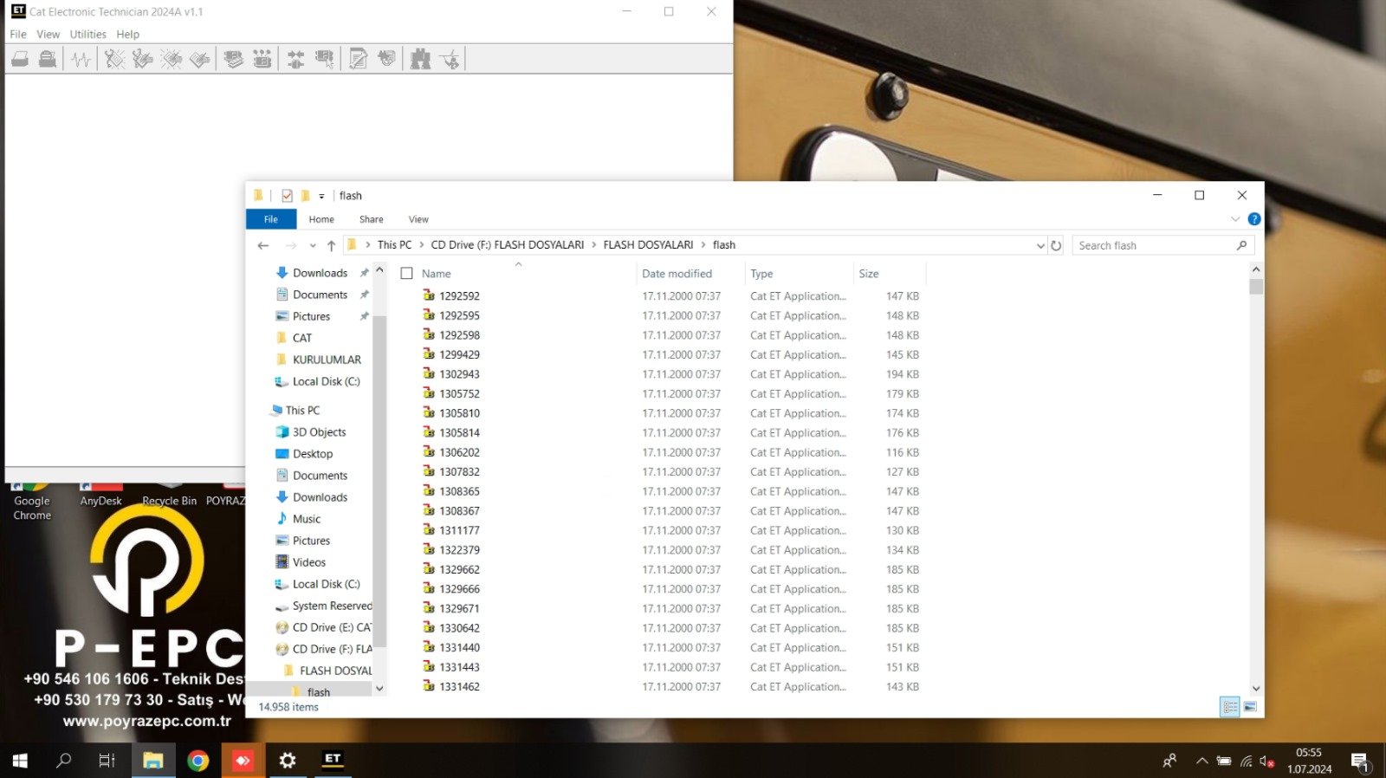Click the magnifier icon in Search flash box
This screenshot has width=1386, height=778.
pyautogui.click(x=1241, y=246)
